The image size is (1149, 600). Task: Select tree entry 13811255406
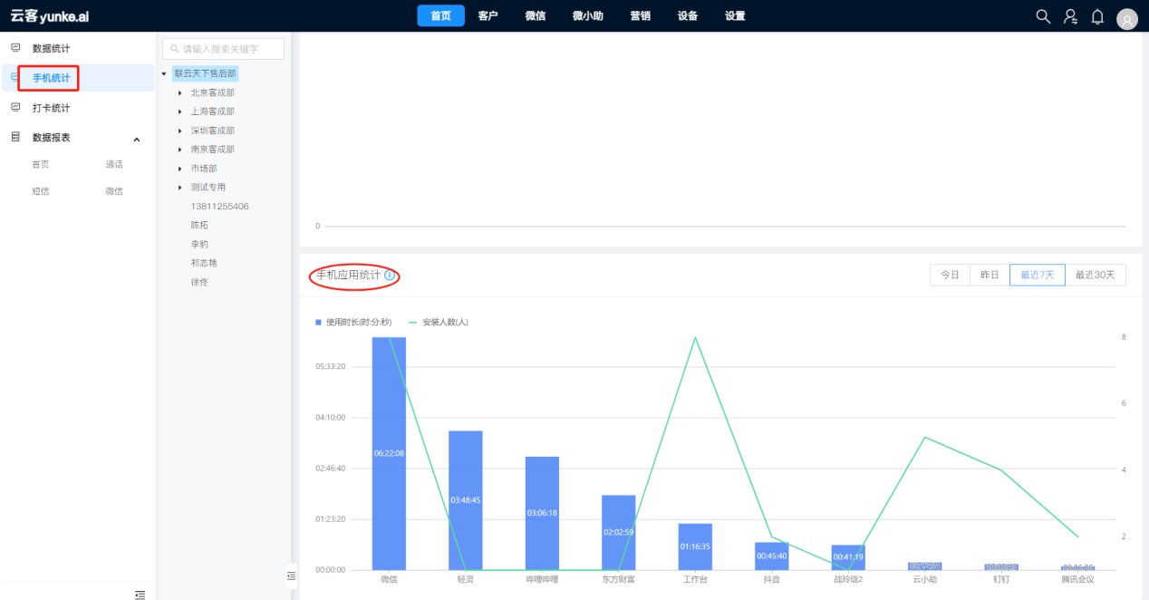coord(220,207)
